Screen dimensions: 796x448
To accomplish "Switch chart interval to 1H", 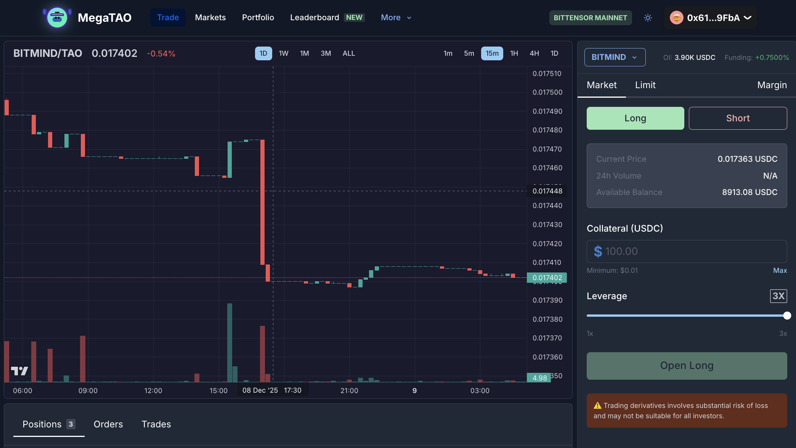I will 514,53.
